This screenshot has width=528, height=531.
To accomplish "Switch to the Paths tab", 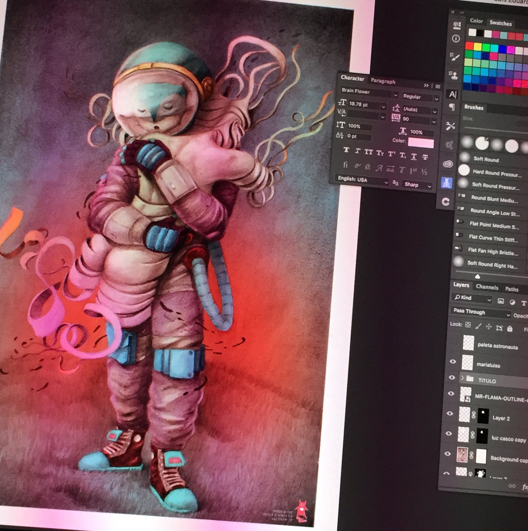I will [511, 289].
